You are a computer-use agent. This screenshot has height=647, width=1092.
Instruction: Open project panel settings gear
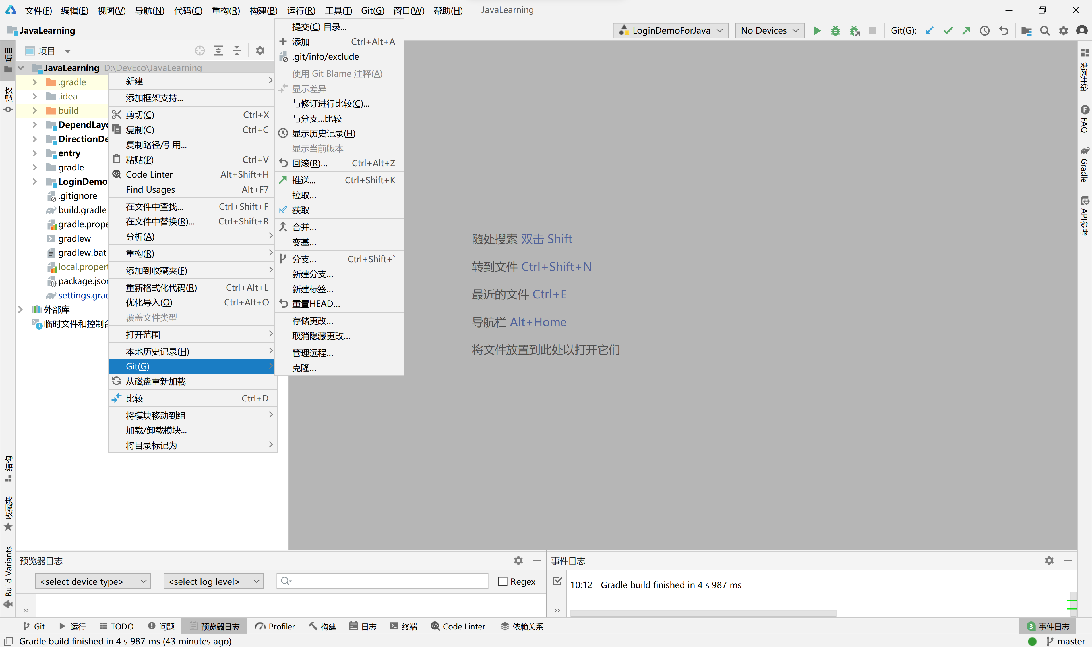coord(260,51)
